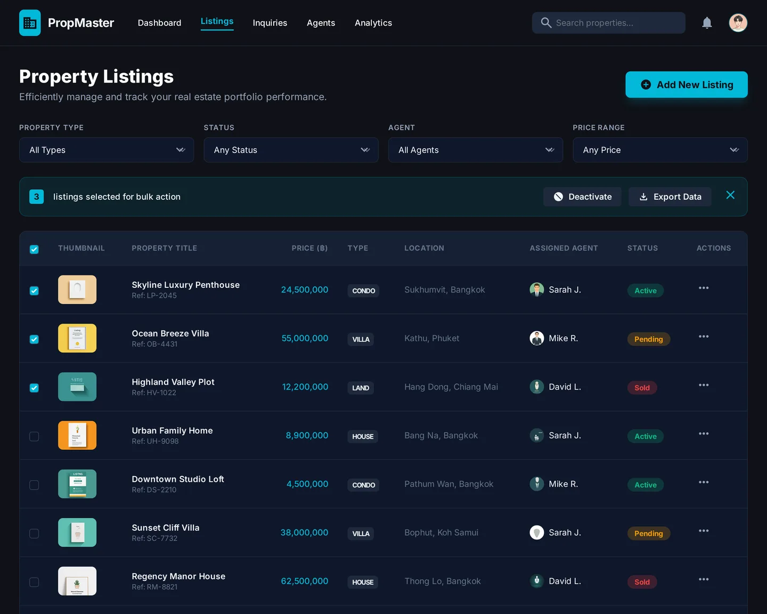Expand the Price Range dropdown
The width and height of the screenshot is (767, 614).
(x=659, y=150)
